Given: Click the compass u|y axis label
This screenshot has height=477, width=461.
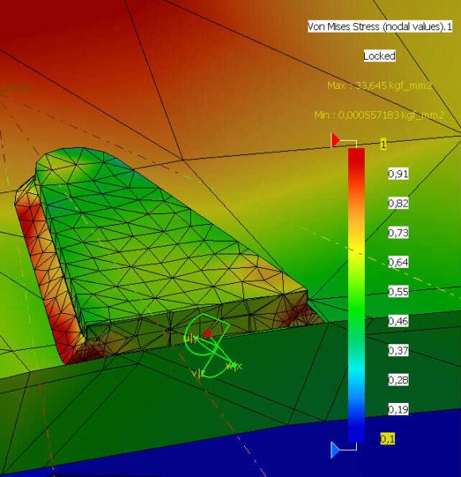Looking at the screenshot, I should coord(191,339).
